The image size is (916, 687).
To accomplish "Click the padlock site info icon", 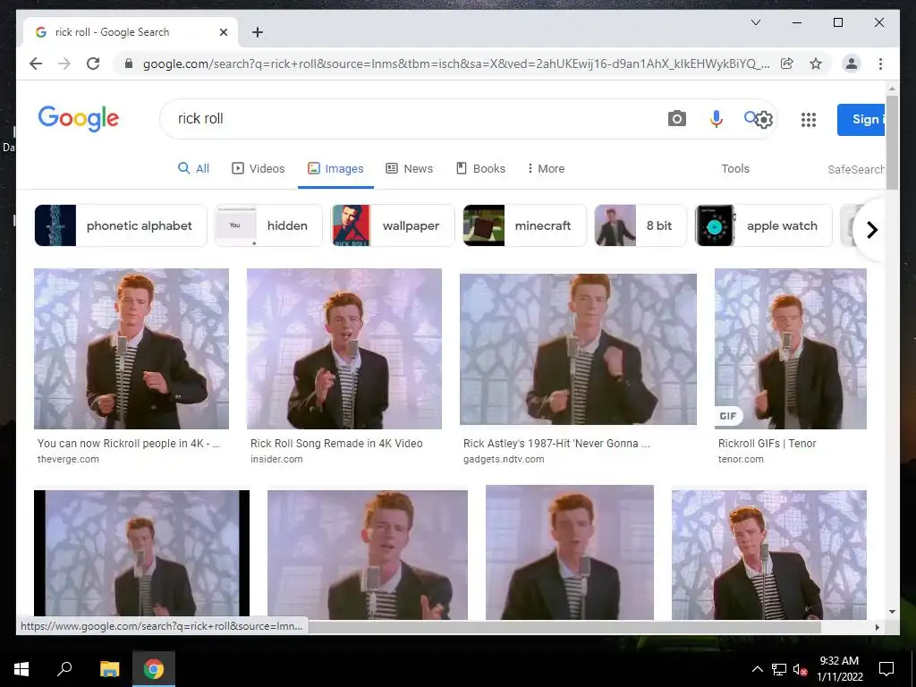I will click(129, 64).
